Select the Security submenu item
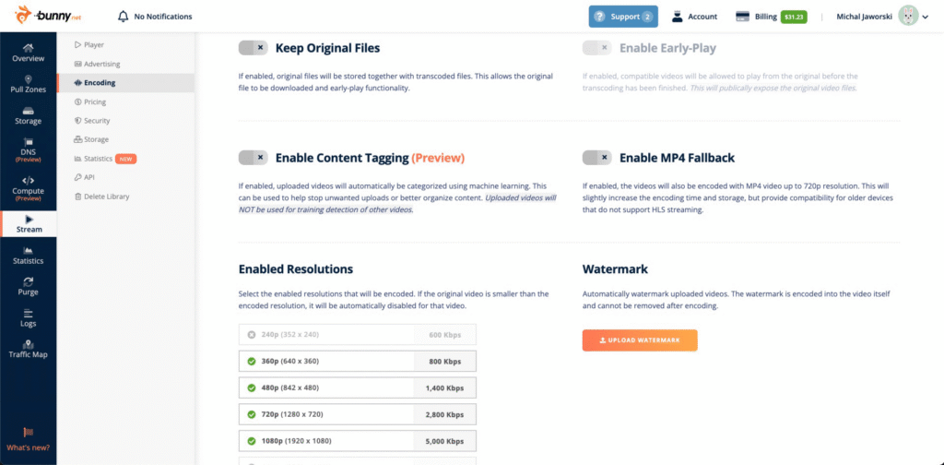Viewport: 944px width, 465px height. pyautogui.click(x=92, y=121)
